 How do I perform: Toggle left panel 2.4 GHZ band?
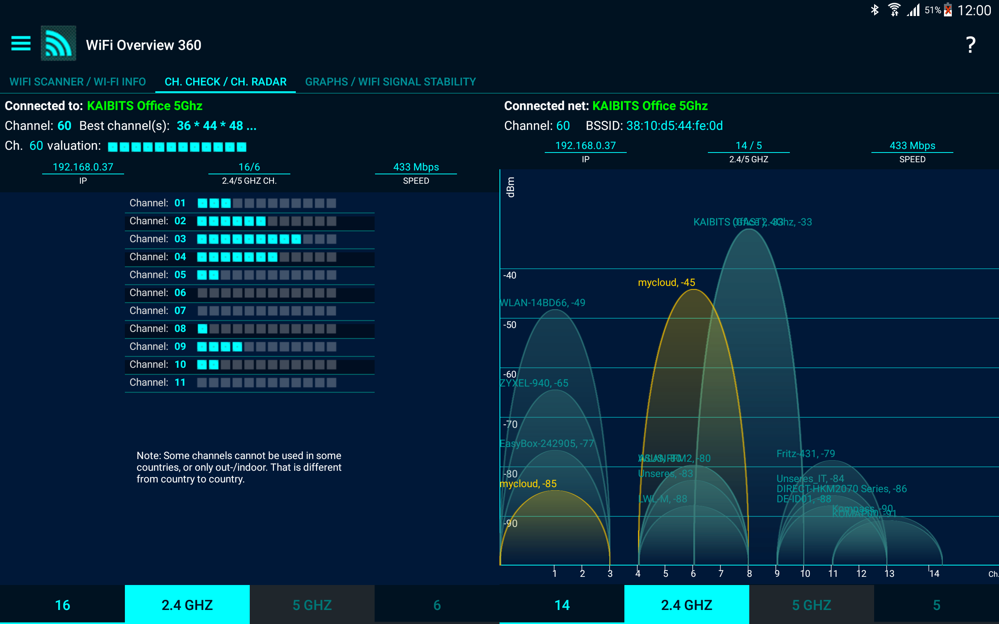pos(187,604)
